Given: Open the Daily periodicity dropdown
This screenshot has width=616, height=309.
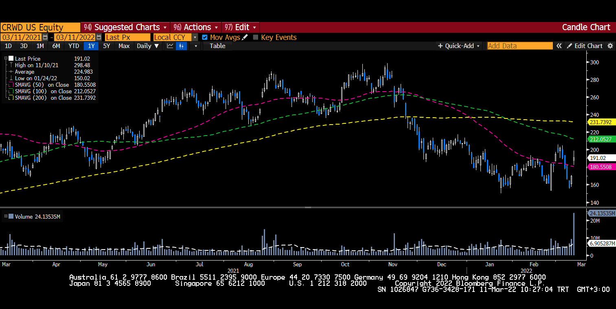Looking at the screenshot, I should [148, 46].
